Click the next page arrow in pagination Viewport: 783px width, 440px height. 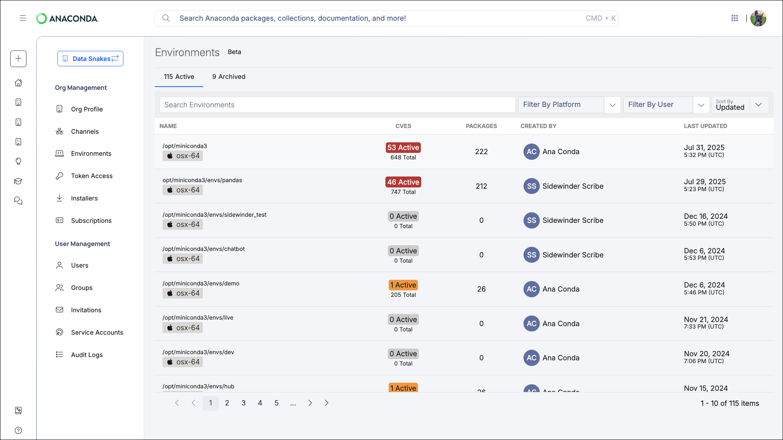310,403
